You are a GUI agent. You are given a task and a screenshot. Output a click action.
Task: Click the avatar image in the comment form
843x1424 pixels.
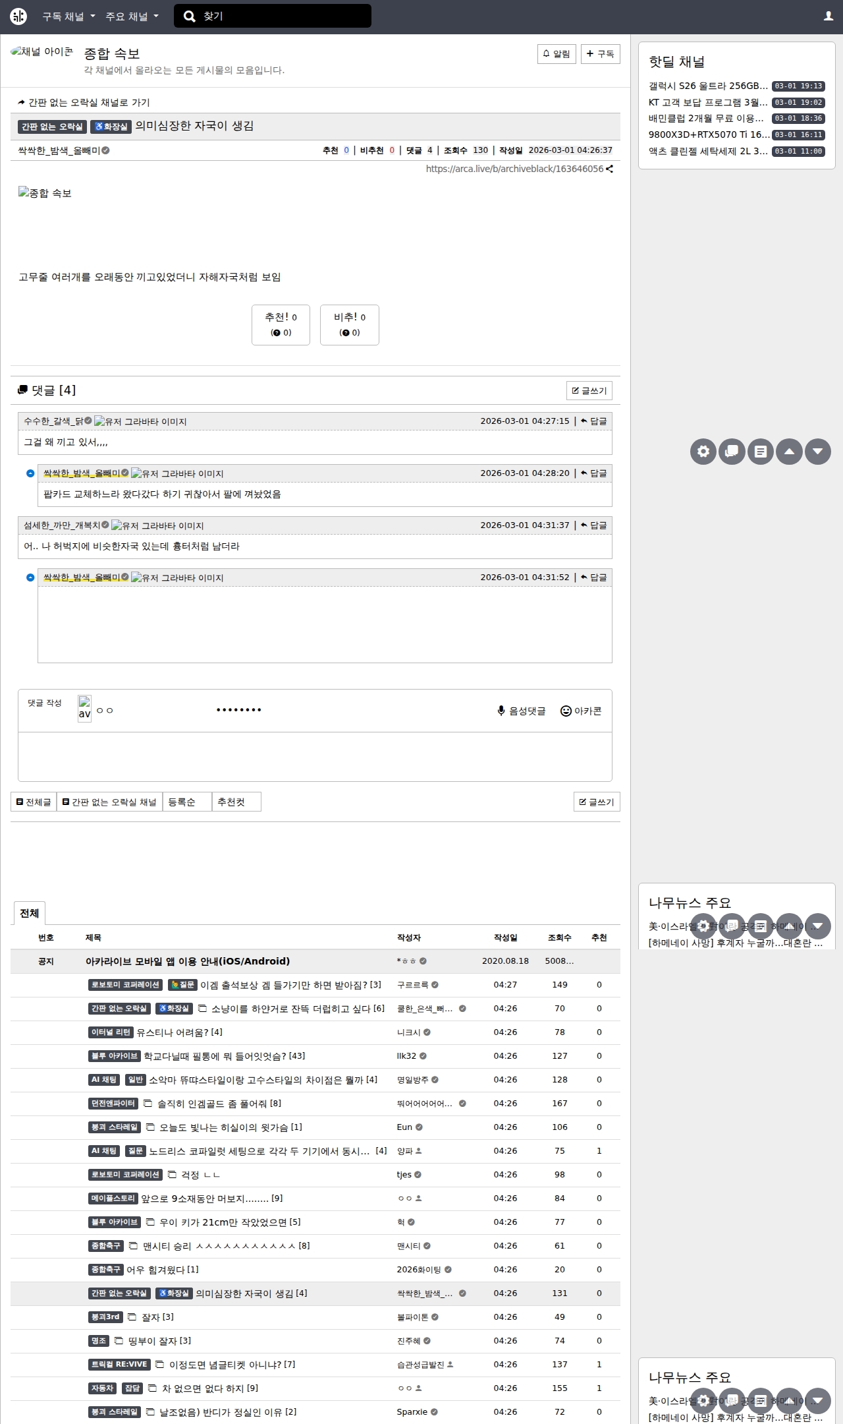(x=84, y=709)
